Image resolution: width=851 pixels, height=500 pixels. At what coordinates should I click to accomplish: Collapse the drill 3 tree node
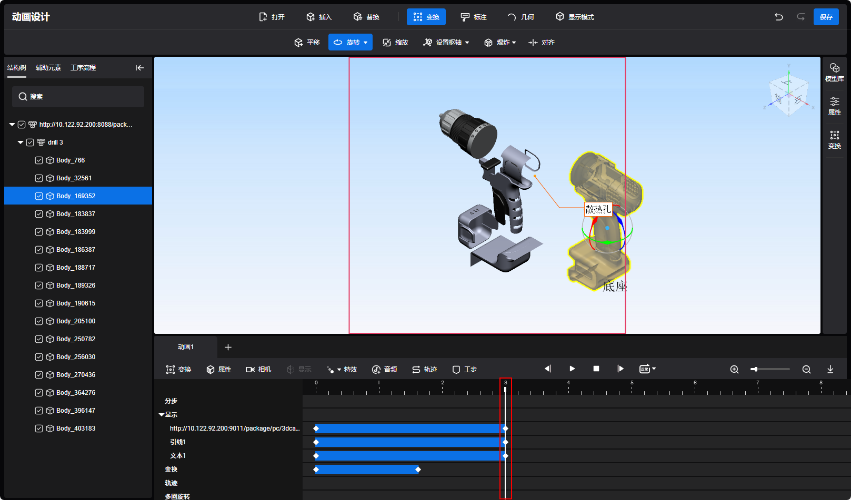click(21, 142)
